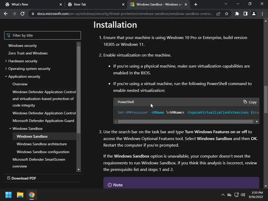Click the code block horizontal scrollbar
The image size is (268, 201).
pos(186,121)
